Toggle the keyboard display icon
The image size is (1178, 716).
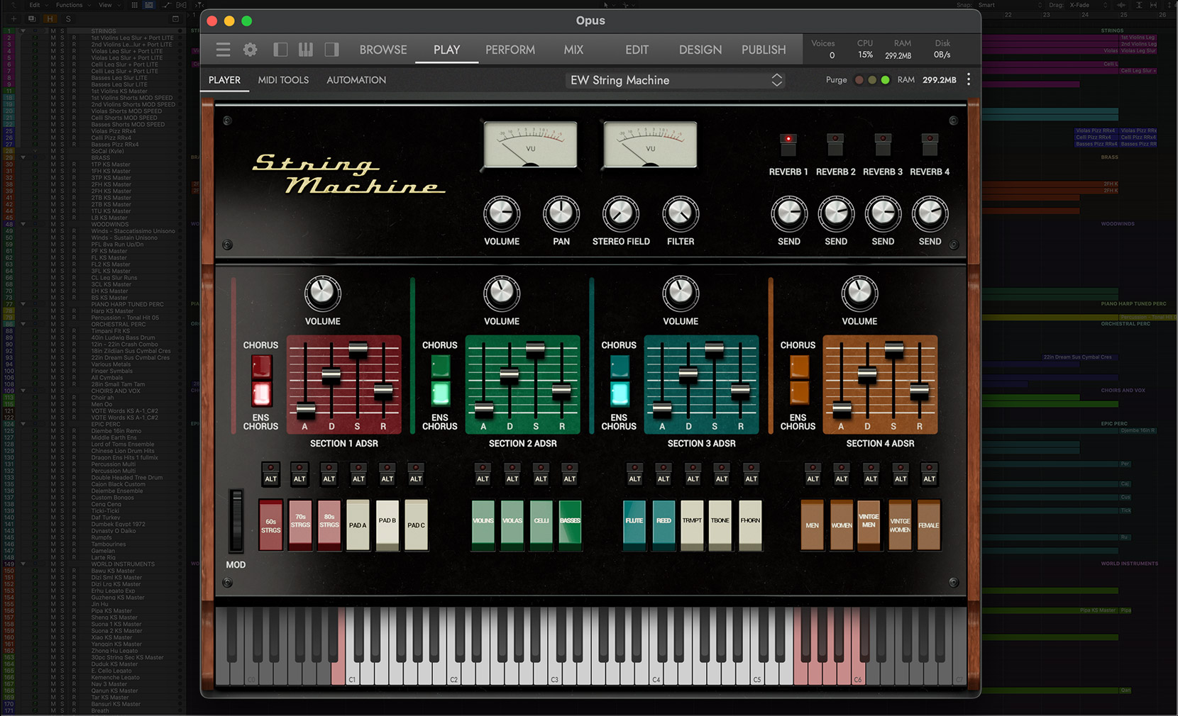[306, 50]
